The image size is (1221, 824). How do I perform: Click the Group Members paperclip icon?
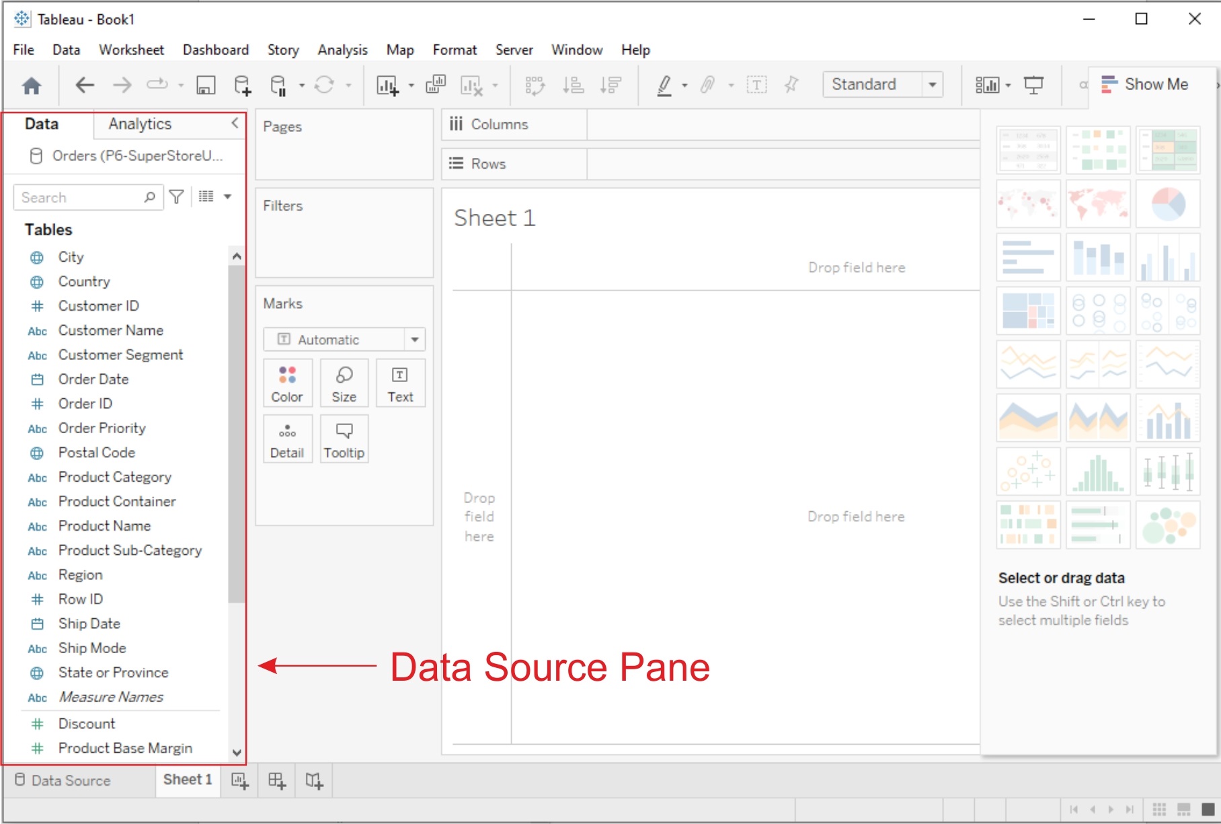(x=707, y=85)
